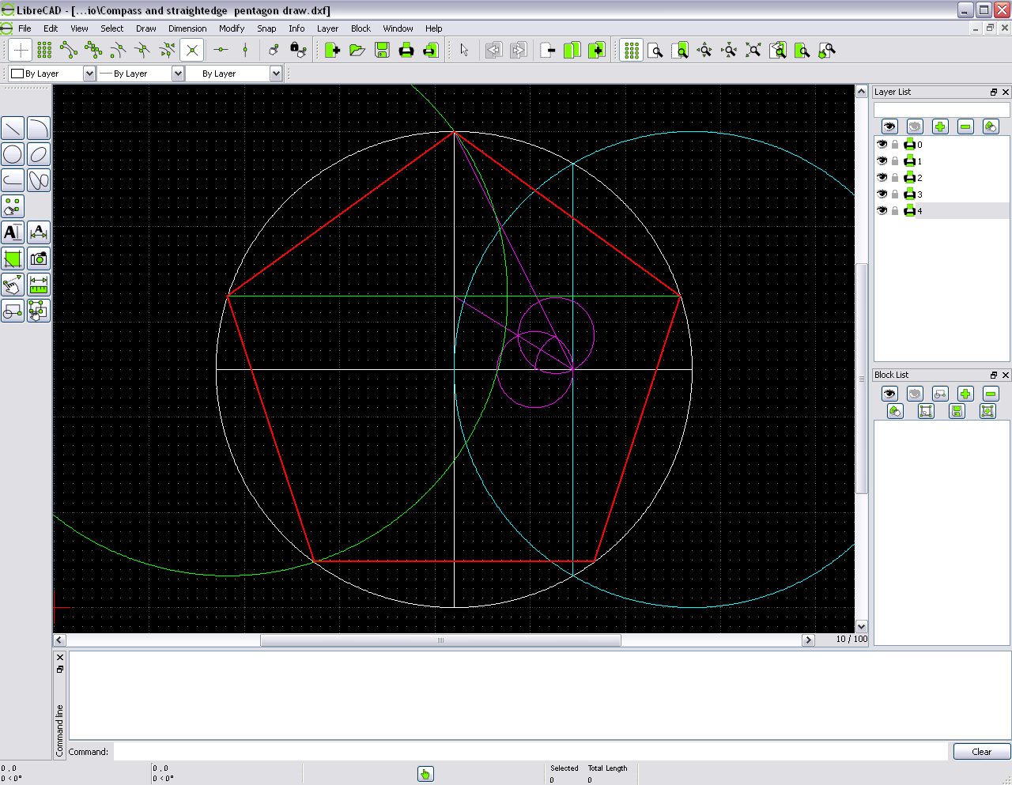The image size is (1012, 785).
Task: Add a new layer with the plus button
Action: (940, 126)
